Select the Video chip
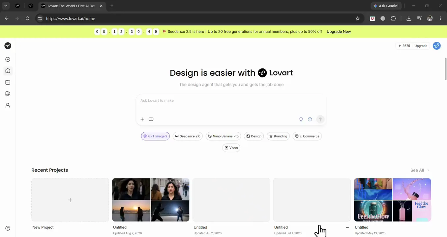 coord(231,148)
